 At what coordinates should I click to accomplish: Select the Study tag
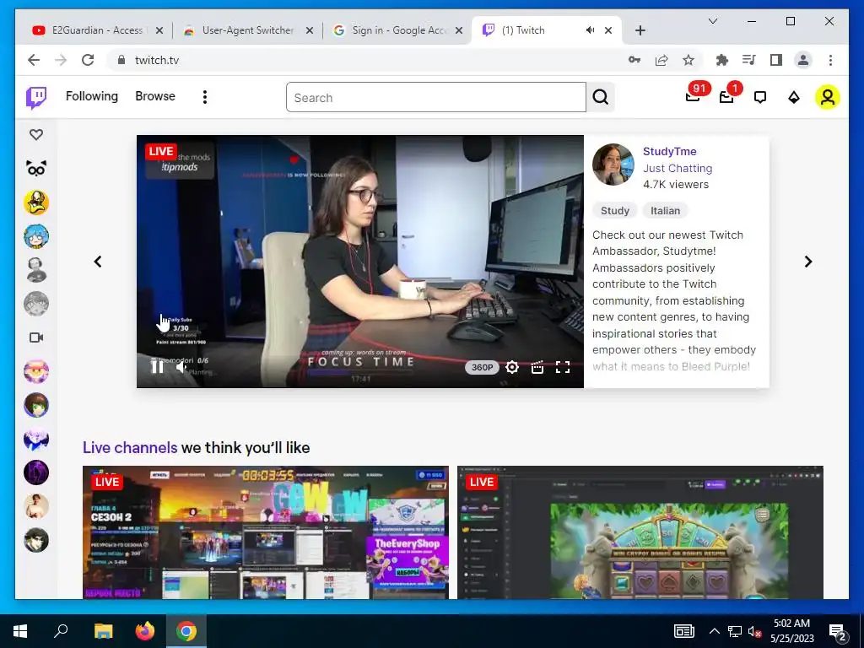(614, 210)
